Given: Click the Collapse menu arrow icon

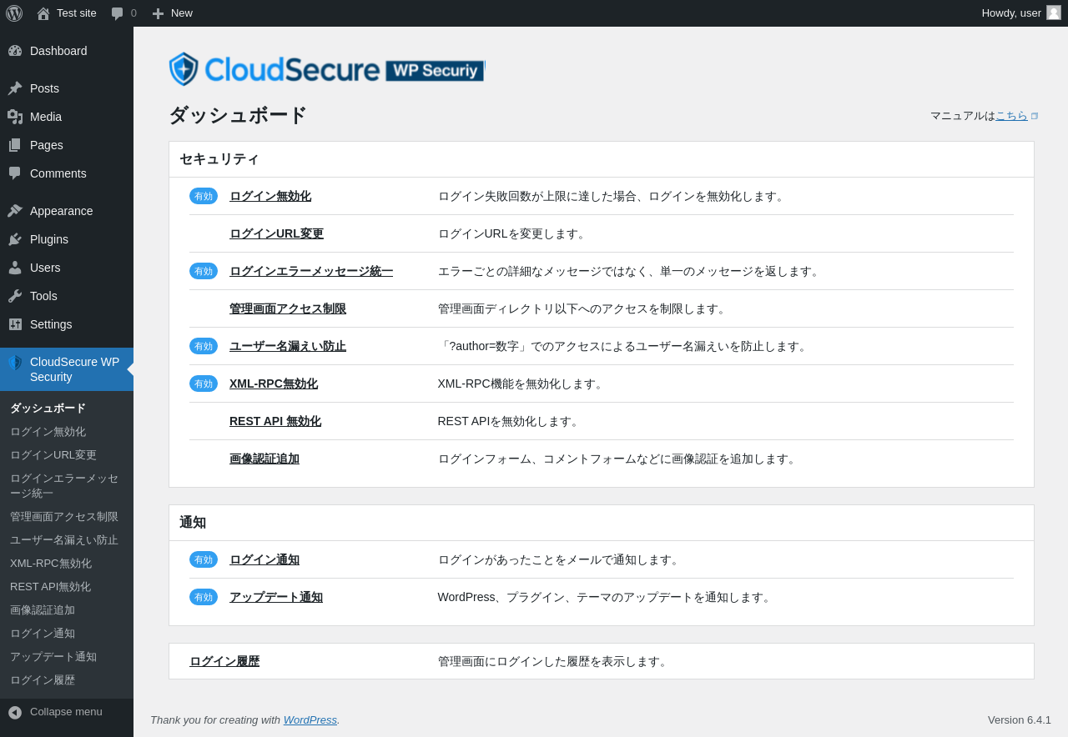Looking at the screenshot, I should (15, 712).
